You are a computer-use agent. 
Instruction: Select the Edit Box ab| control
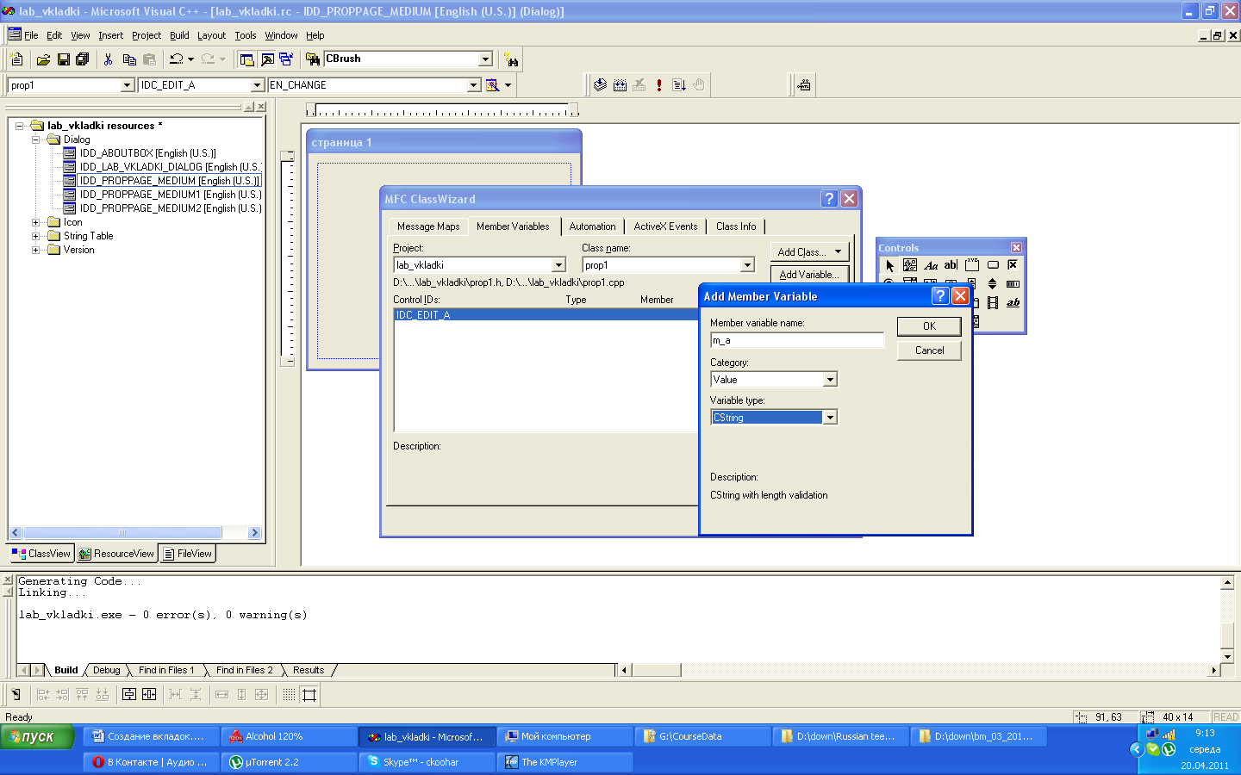point(951,265)
